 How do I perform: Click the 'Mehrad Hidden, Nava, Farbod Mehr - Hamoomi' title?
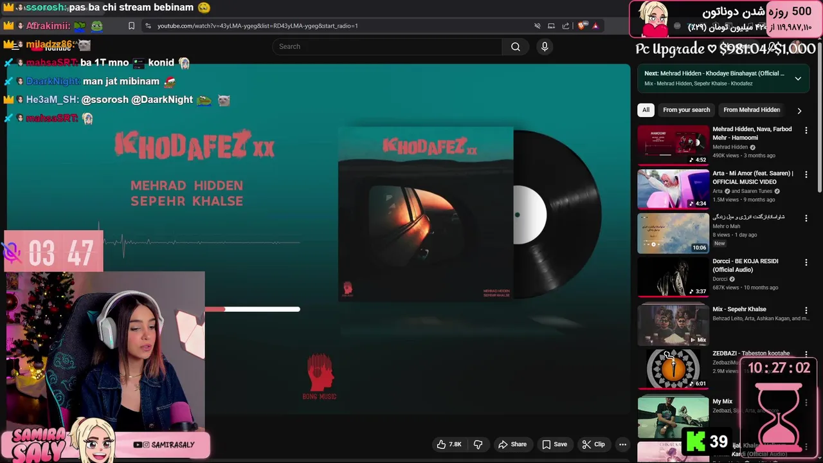pyautogui.click(x=752, y=133)
